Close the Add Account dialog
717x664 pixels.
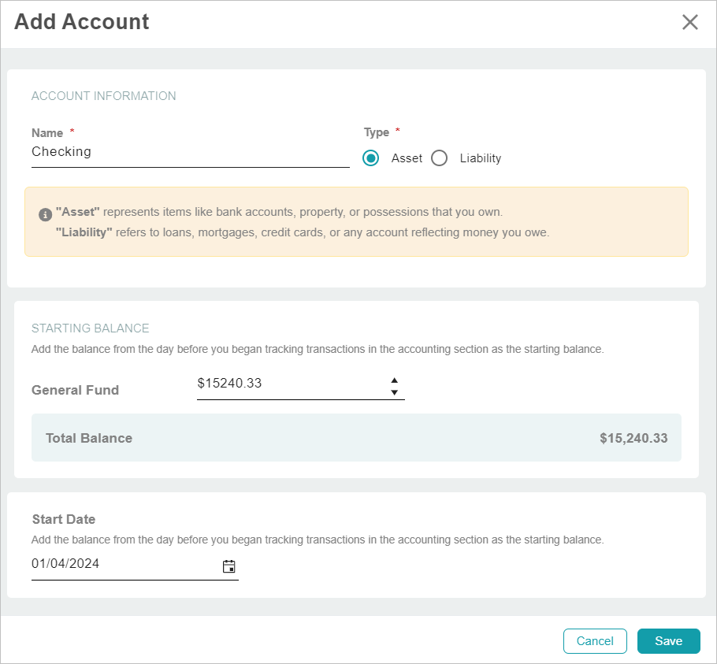pyautogui.click(x=689, y=22)
